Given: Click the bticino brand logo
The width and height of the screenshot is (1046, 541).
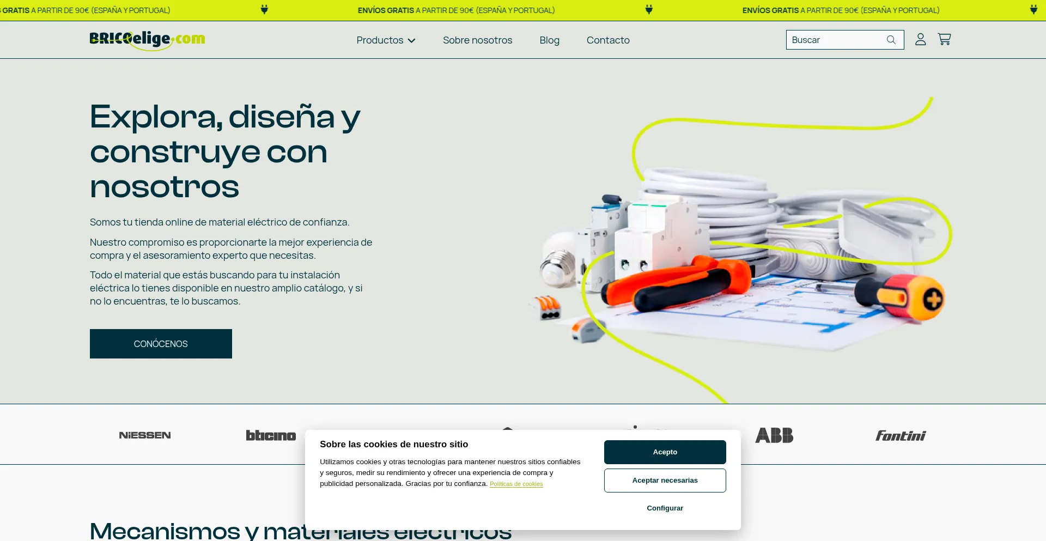Looking at the screenshot, I should [x=271, y=435].
